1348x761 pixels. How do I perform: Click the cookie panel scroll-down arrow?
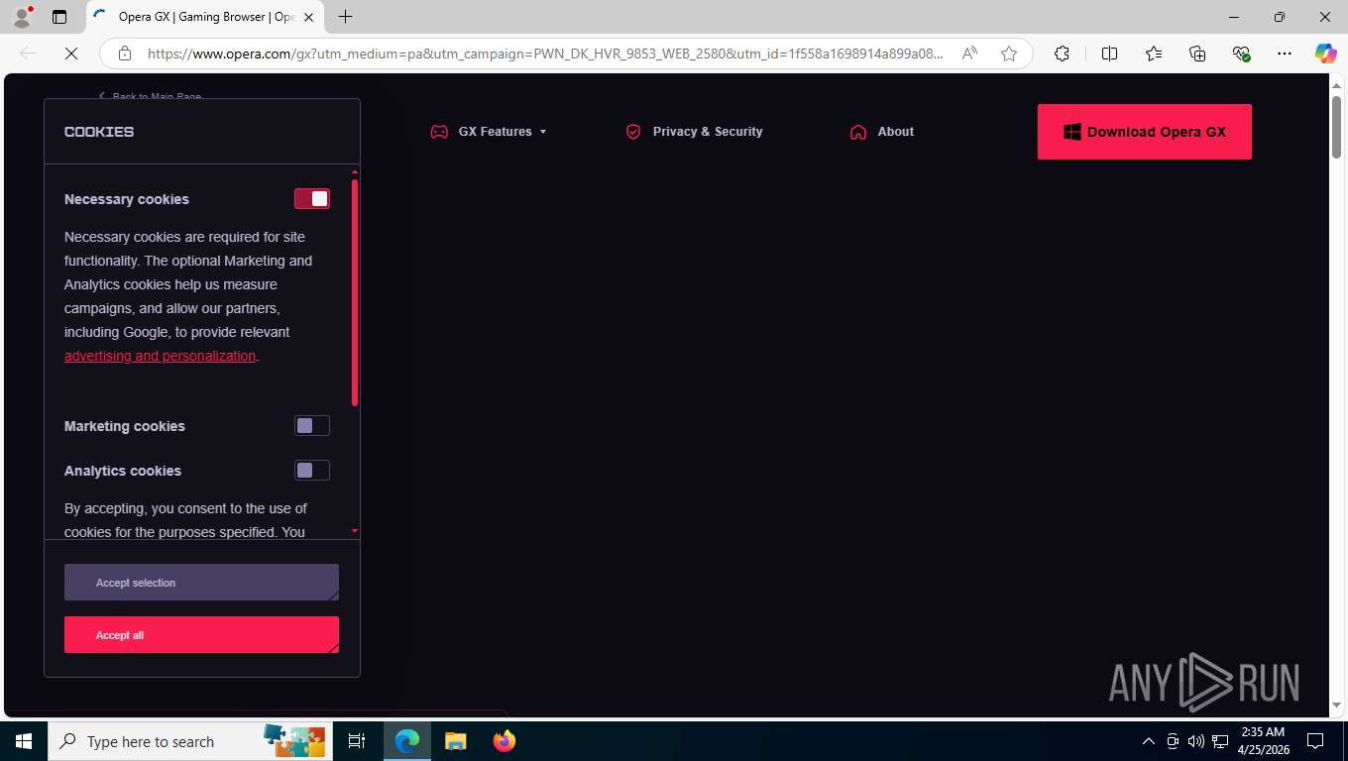355,532
